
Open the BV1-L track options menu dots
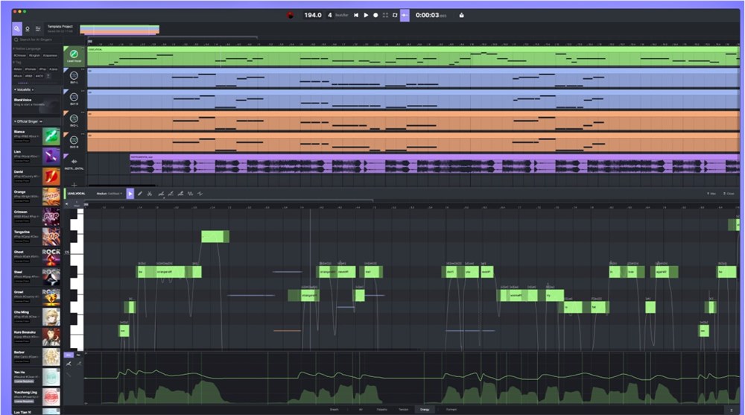tap(83, 70)
